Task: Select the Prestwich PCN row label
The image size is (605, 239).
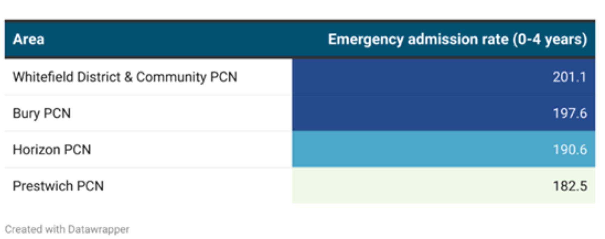Action: (x=58, y=186)
